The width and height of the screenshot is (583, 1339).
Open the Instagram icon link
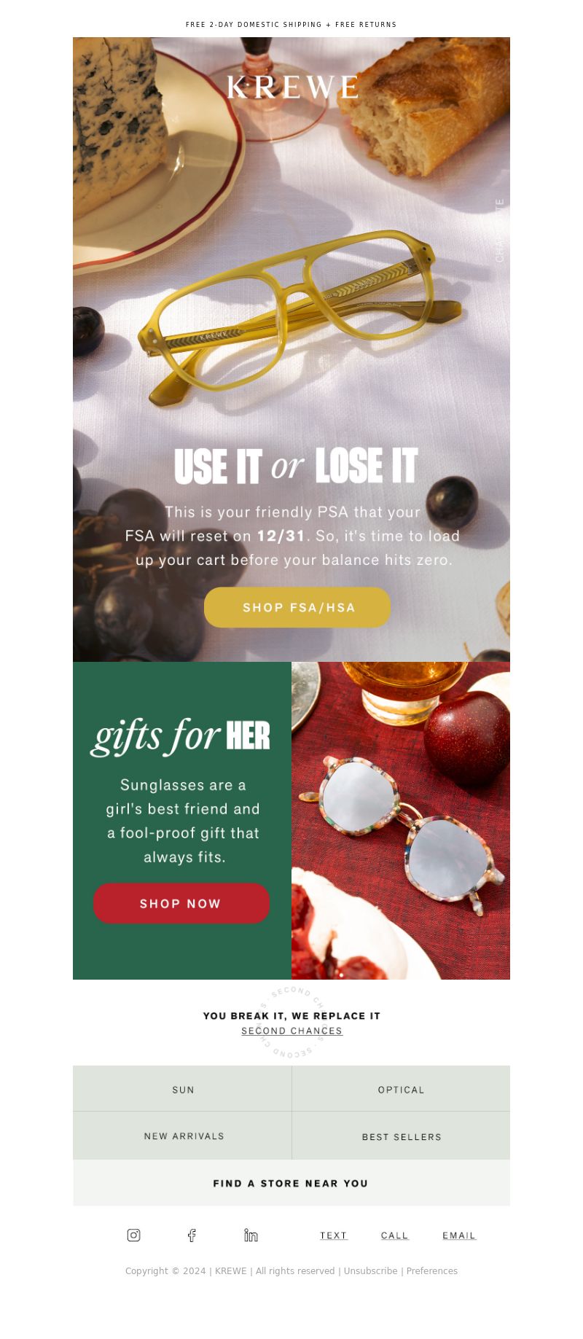coord(133,1235)
